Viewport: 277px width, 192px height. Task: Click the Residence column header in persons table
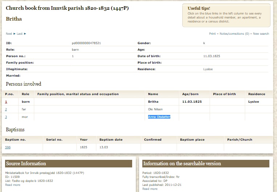(x=256, y=94)
